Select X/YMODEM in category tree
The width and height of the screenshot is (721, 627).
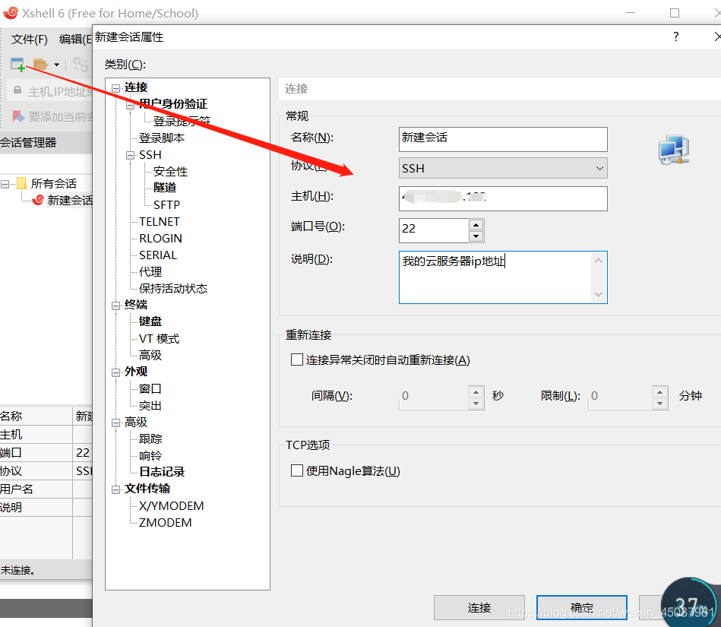(171, 506)
